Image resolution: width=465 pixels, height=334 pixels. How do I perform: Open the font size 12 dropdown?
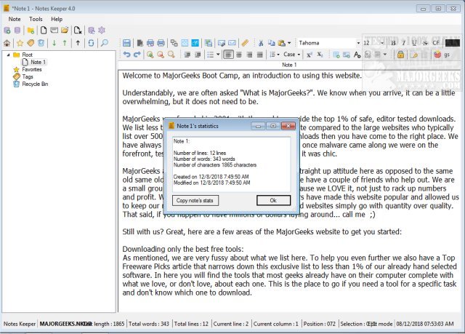(x=382, y=43)
